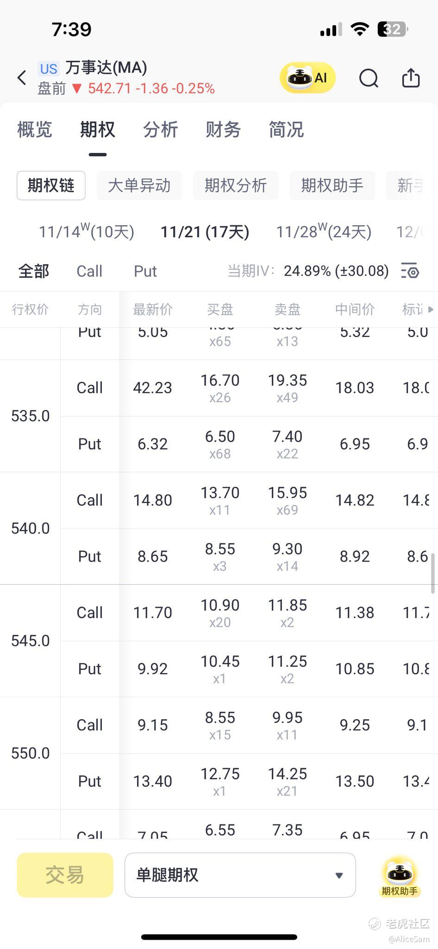The height and width of the screenshot is (949, 438).
Task: Tap the search magnifier icon
Action: tap(369, 78)
